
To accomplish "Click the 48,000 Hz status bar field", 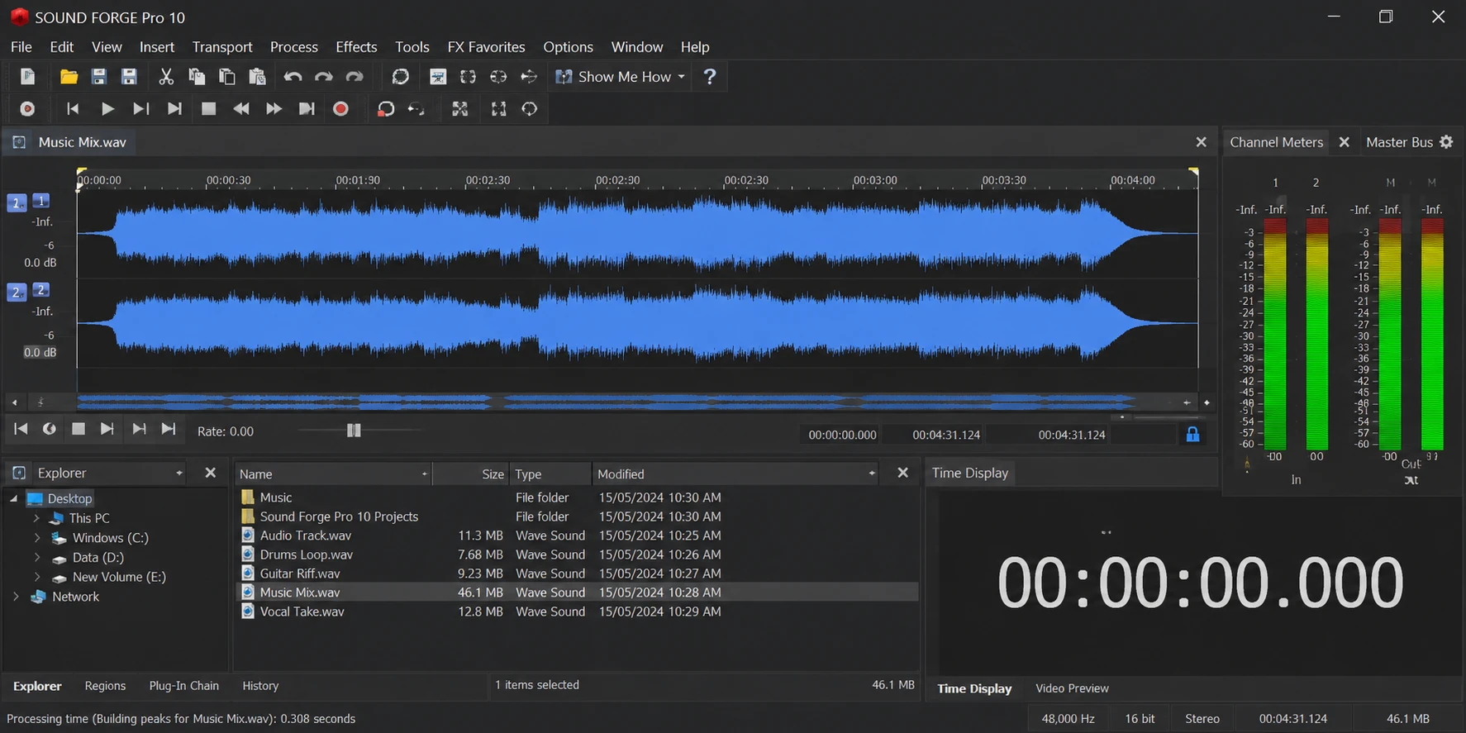I will click(x=1068, y=719).
